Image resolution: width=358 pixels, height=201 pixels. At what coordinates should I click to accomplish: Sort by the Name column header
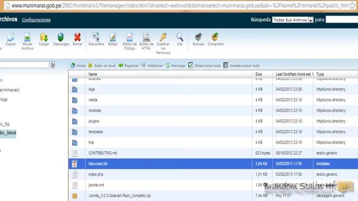pos(93,74)
